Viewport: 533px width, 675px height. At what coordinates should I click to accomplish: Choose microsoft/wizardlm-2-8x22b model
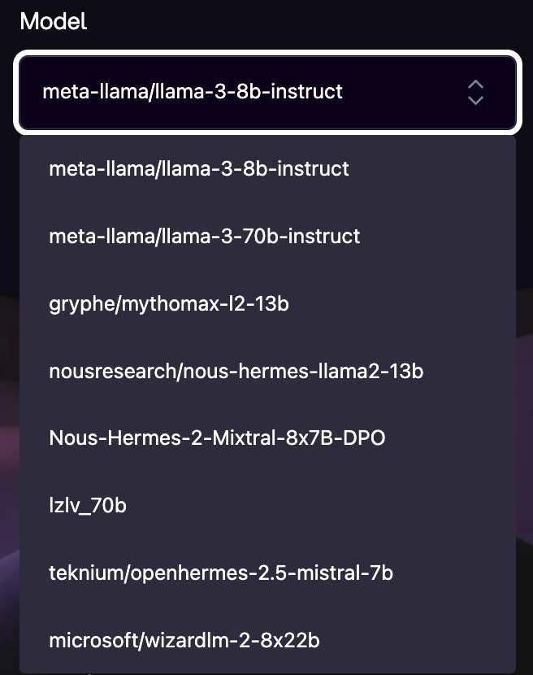(184, 641)
